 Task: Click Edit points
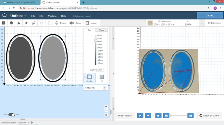[95, 88]
